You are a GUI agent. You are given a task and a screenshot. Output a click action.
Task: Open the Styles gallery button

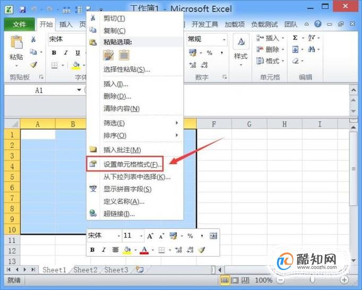point(241,50)
